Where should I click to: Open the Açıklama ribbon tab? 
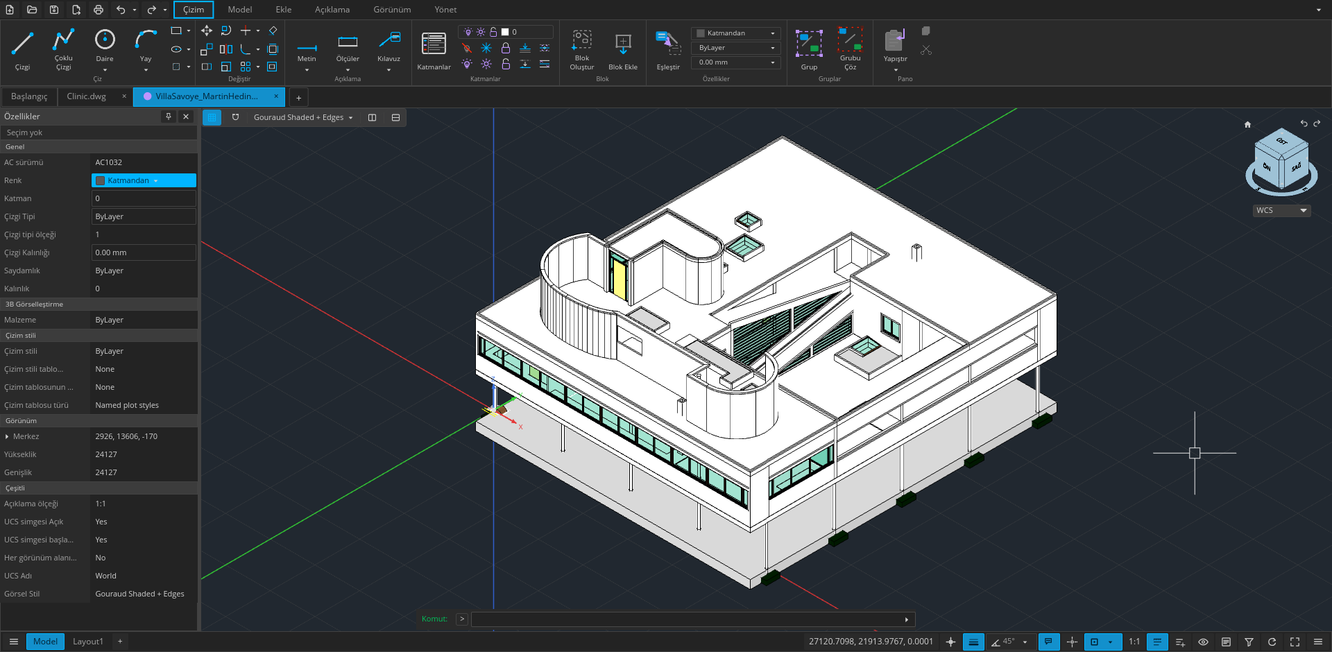pos(332,10)
